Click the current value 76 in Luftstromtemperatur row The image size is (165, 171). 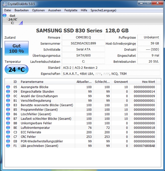90,128
